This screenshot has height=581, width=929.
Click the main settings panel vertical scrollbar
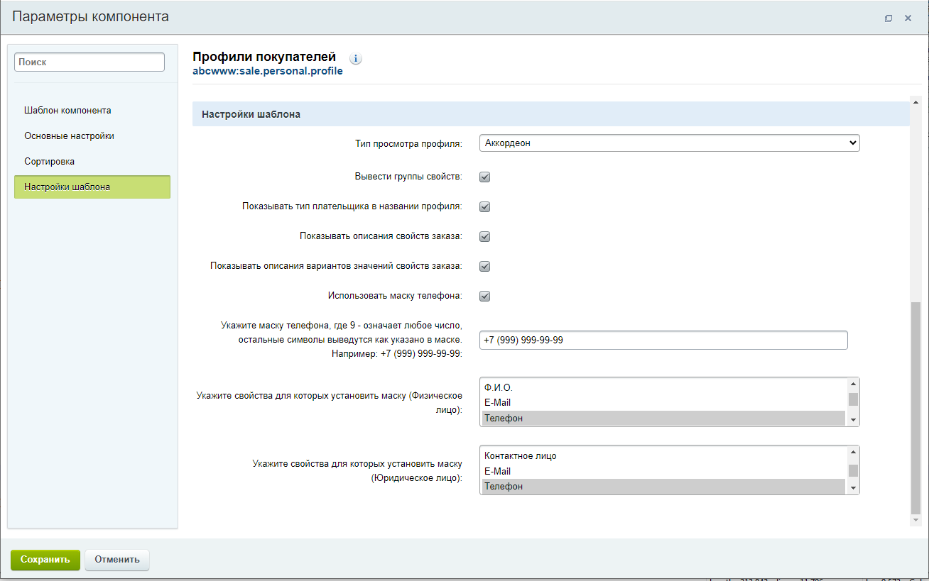(915, 404)
